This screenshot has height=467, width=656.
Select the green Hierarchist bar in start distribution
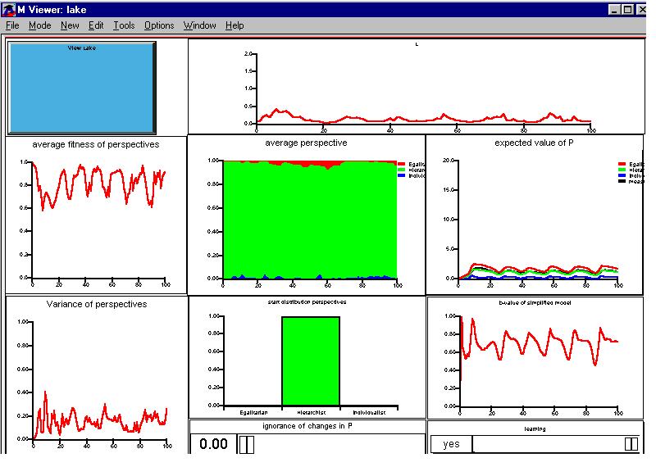click(x=310, y=360)
